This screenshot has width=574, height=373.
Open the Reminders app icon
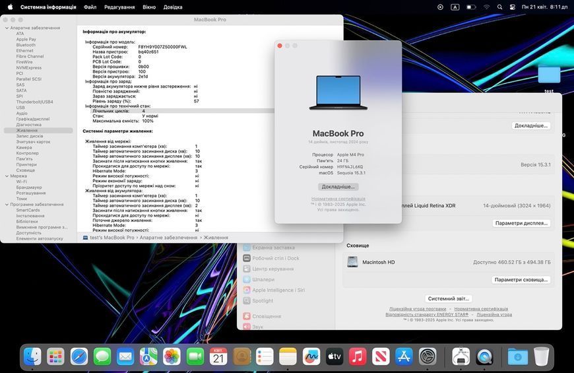click(265, 356)
